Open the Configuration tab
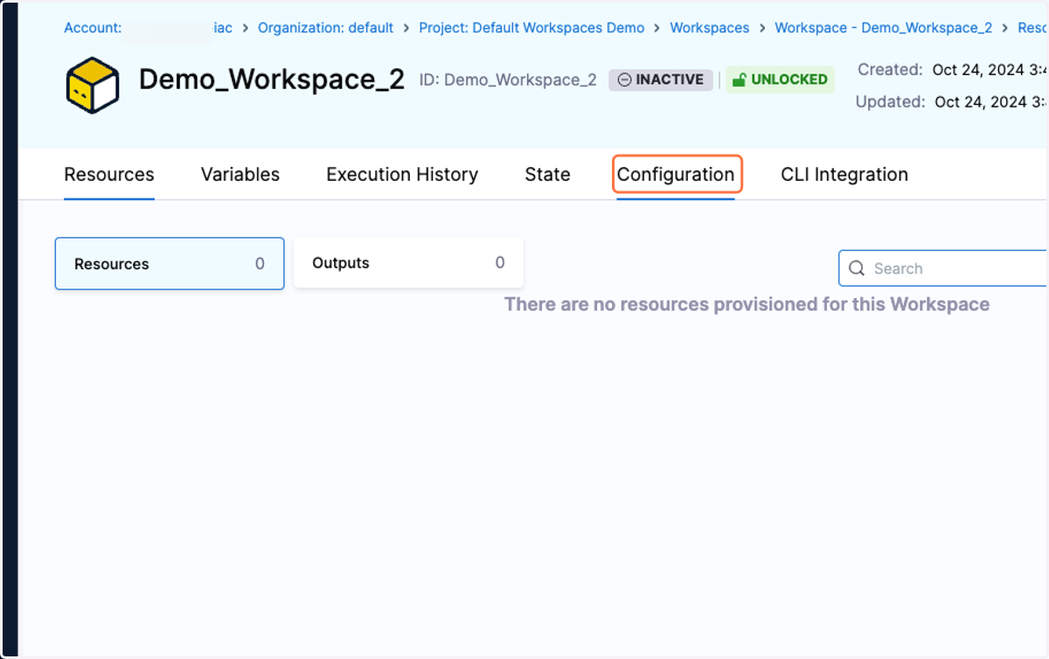Image resolution: width=1049 pixels, height=659 pixels. [x=676, y=174]
